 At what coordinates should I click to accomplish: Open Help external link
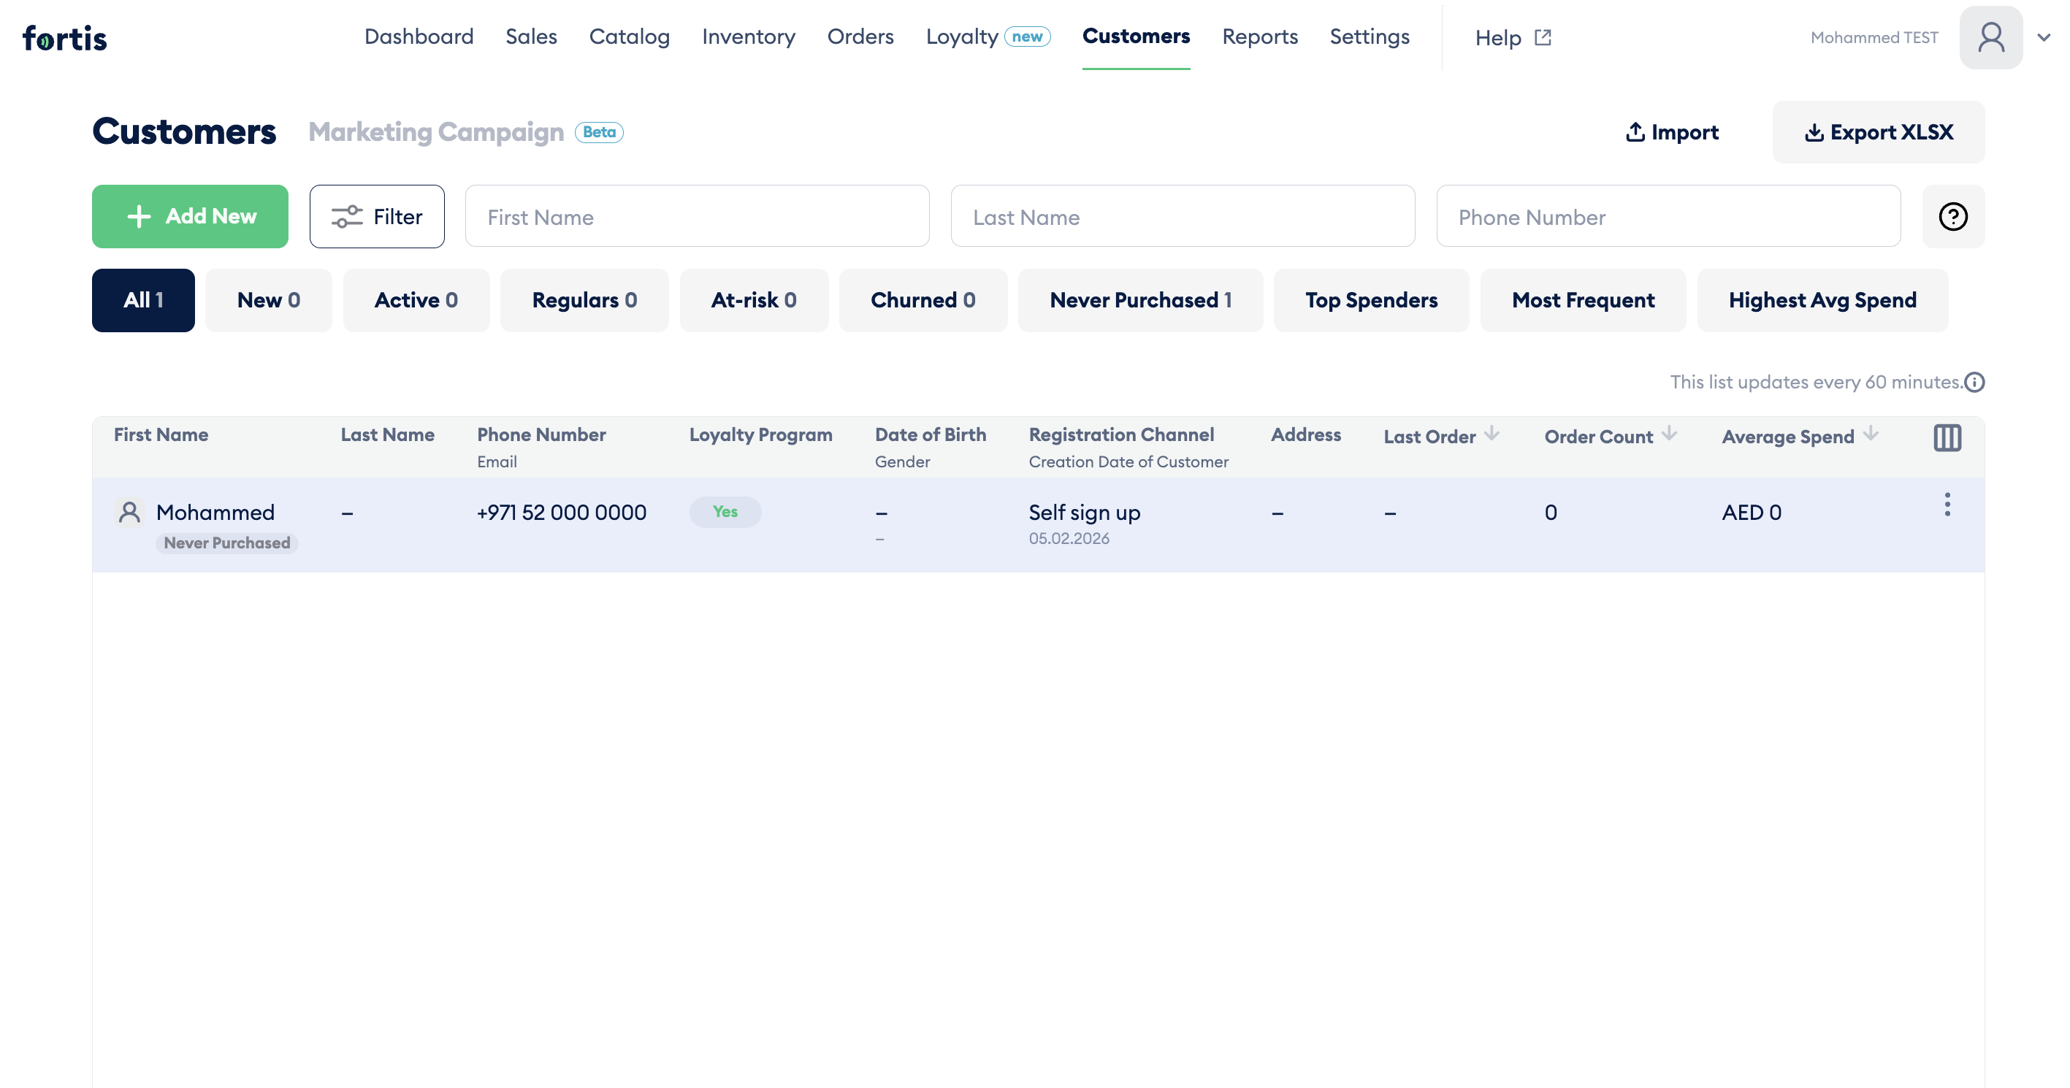(x=1513, y=38)
